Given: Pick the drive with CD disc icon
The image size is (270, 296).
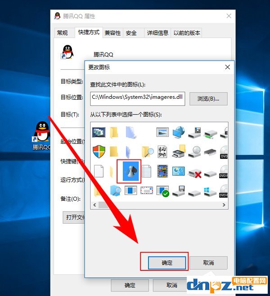Looking at the screenshot, I should [x=194, y=152].
